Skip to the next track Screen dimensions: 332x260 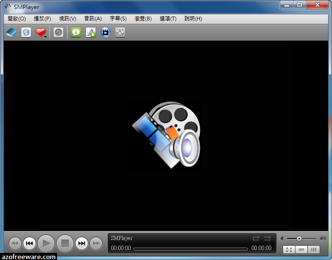[x=82, y=243]
